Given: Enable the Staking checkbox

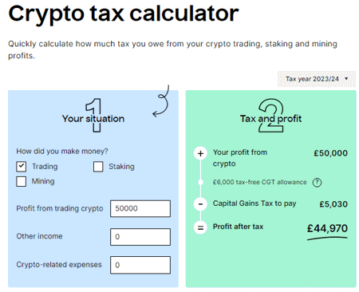Looking at the screenshot, I should (x=98, y=167).
